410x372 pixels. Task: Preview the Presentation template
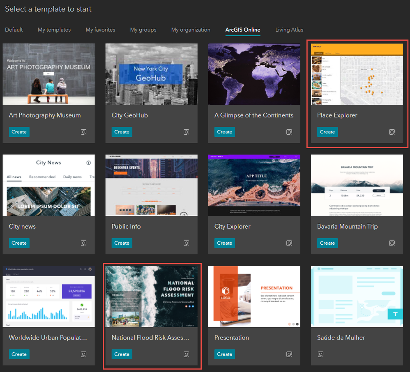[289, 354]
